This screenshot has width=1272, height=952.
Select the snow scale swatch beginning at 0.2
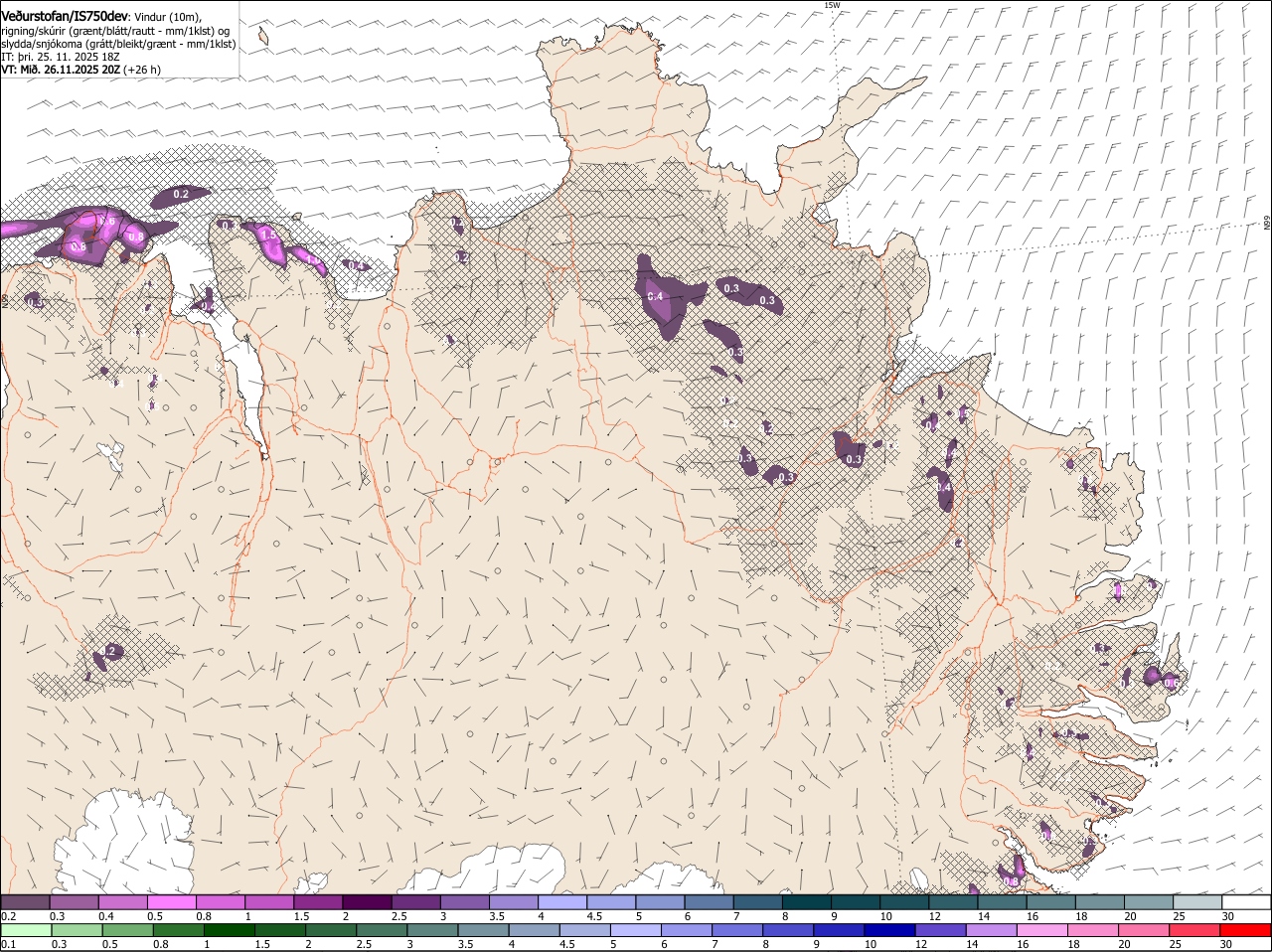pyautogui.click(x=25, y=902)
